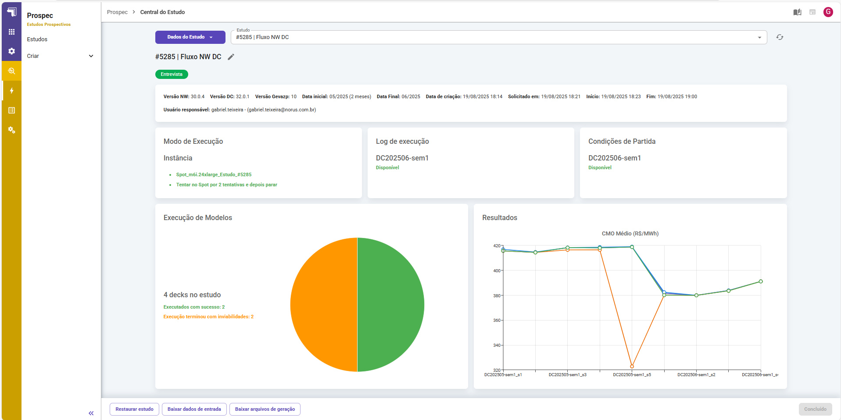Select the study search icon in sidebar
Viewport: 841px width, 420px height.
click(11, 71)
